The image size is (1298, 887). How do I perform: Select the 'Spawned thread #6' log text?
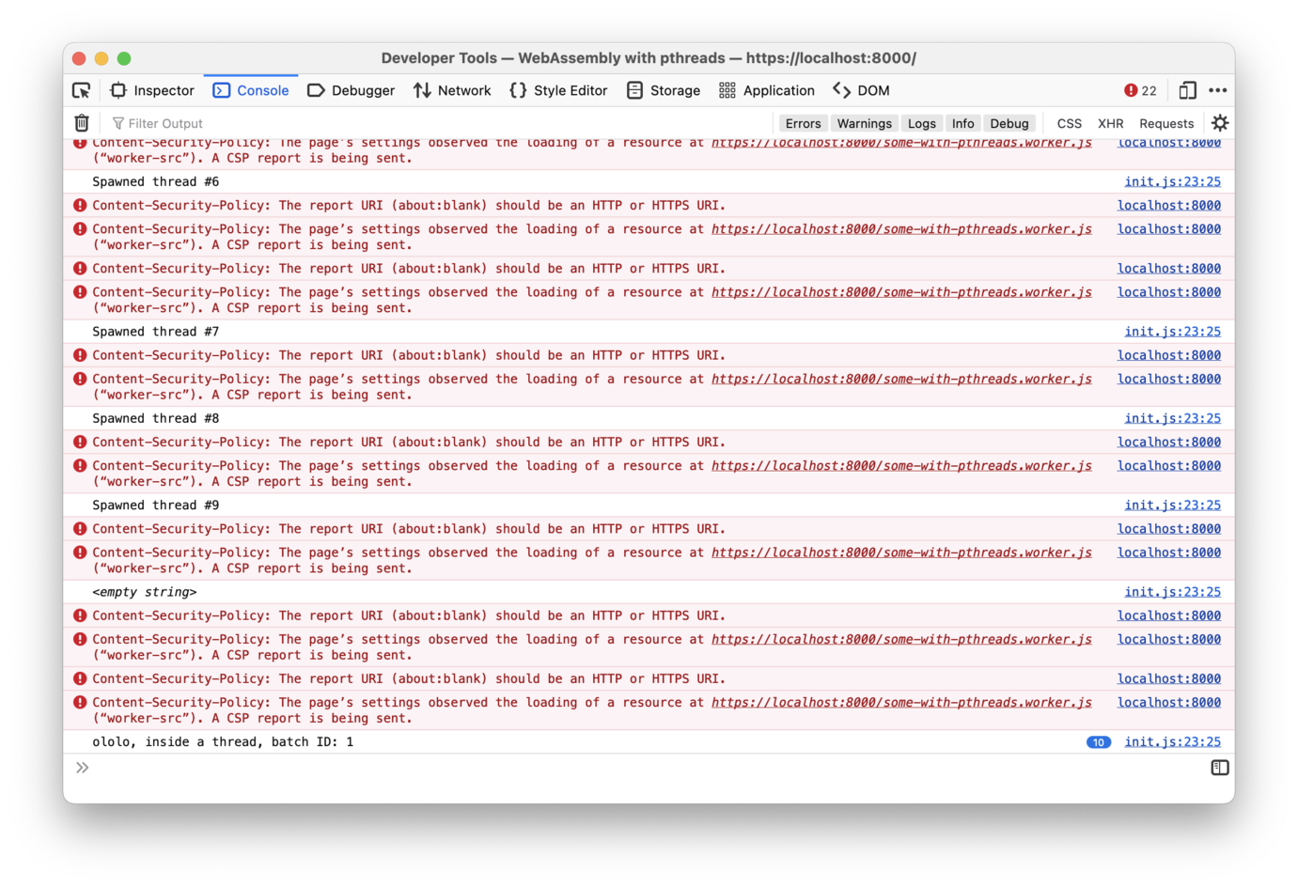pos(155,181)
